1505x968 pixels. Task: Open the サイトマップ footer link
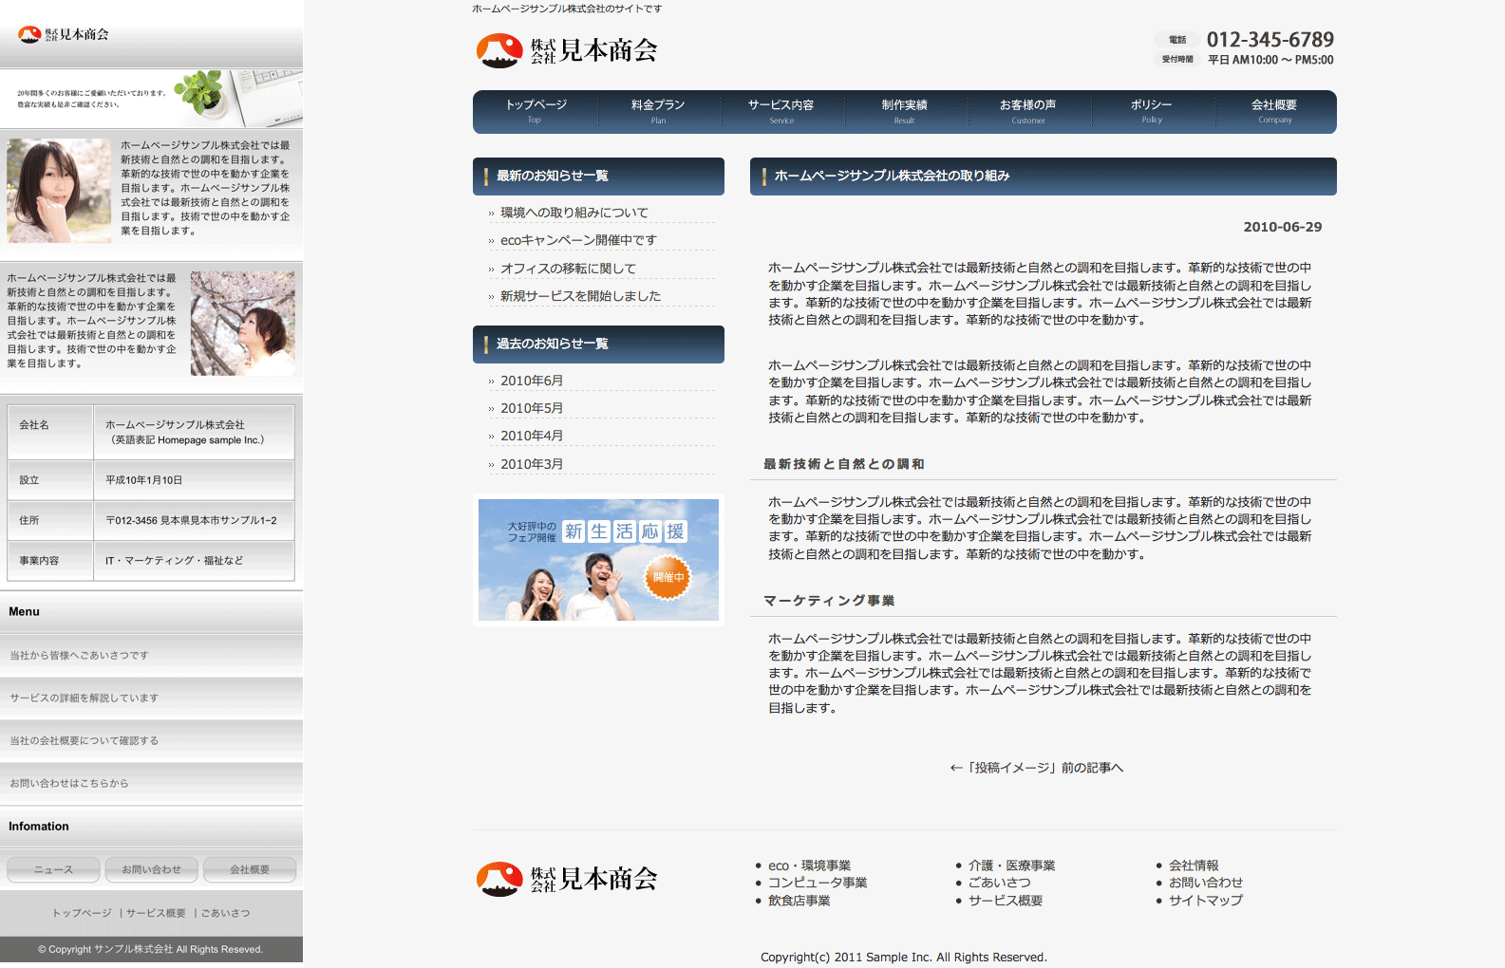tap(1205, 901)
